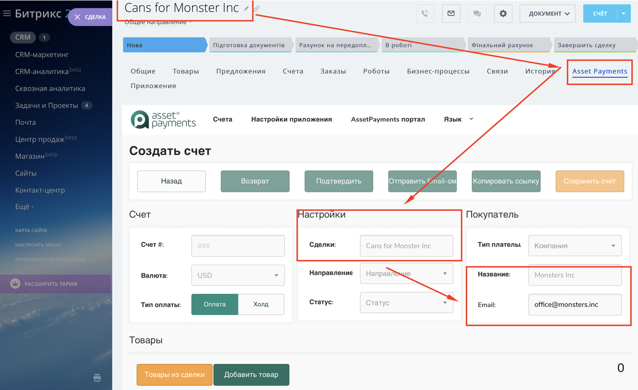
Task: Switch to the Заказы tab
Action: click(333, 71)
